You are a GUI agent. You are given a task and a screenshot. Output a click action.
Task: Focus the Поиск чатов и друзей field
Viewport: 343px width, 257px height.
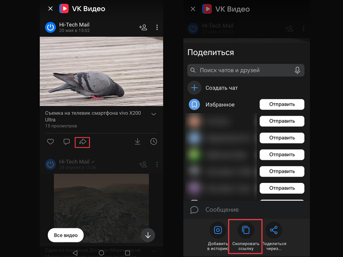(x=246, y=70)
